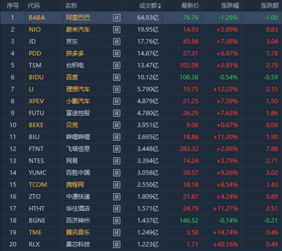Screen dimensions: 282x251
Task: Select the NIO ticker code
Action: pyautogui.click(x=35, y=29)
